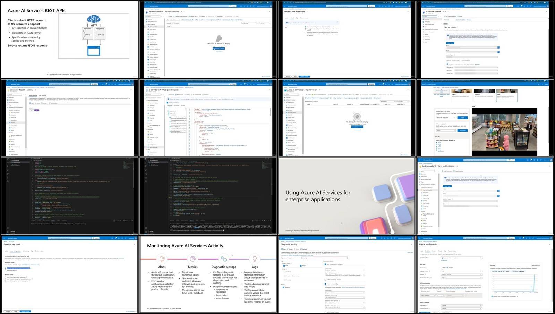This screenshot has width=555, height=314.
Task: Click the retail store video preview image
Action: (504, 132)
